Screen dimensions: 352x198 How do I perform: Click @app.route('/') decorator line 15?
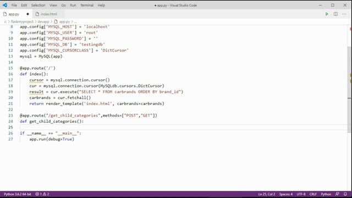37,68
